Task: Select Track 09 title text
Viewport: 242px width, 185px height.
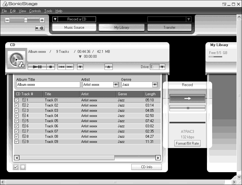Action: point(52,141)
